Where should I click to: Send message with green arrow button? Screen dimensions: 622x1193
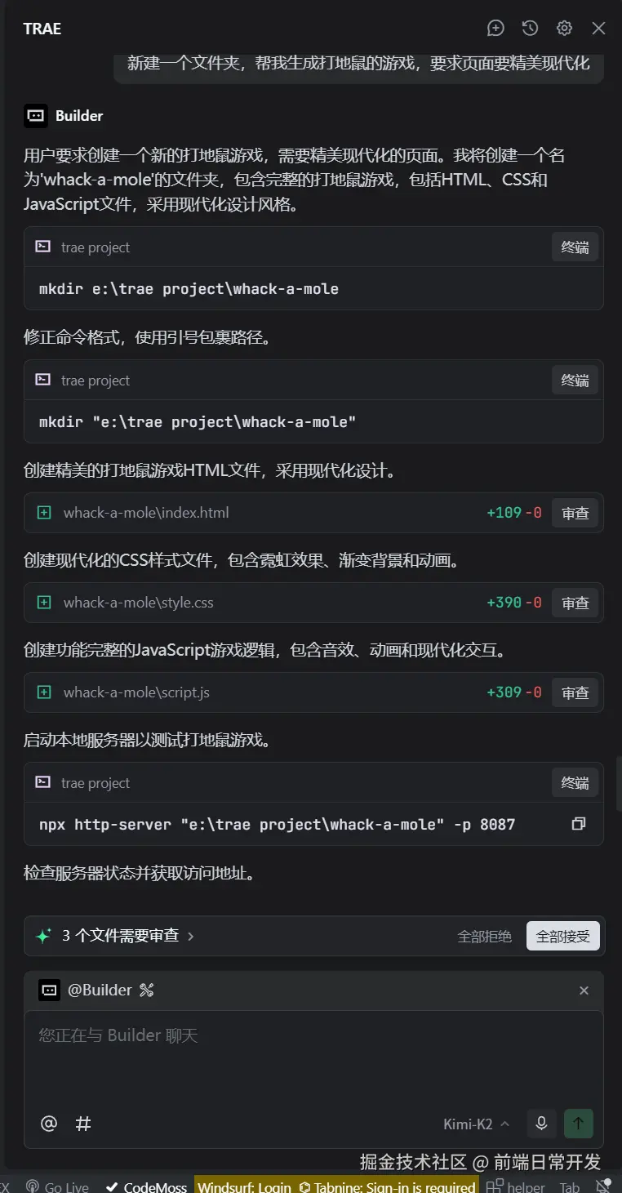coord(578,1124)
